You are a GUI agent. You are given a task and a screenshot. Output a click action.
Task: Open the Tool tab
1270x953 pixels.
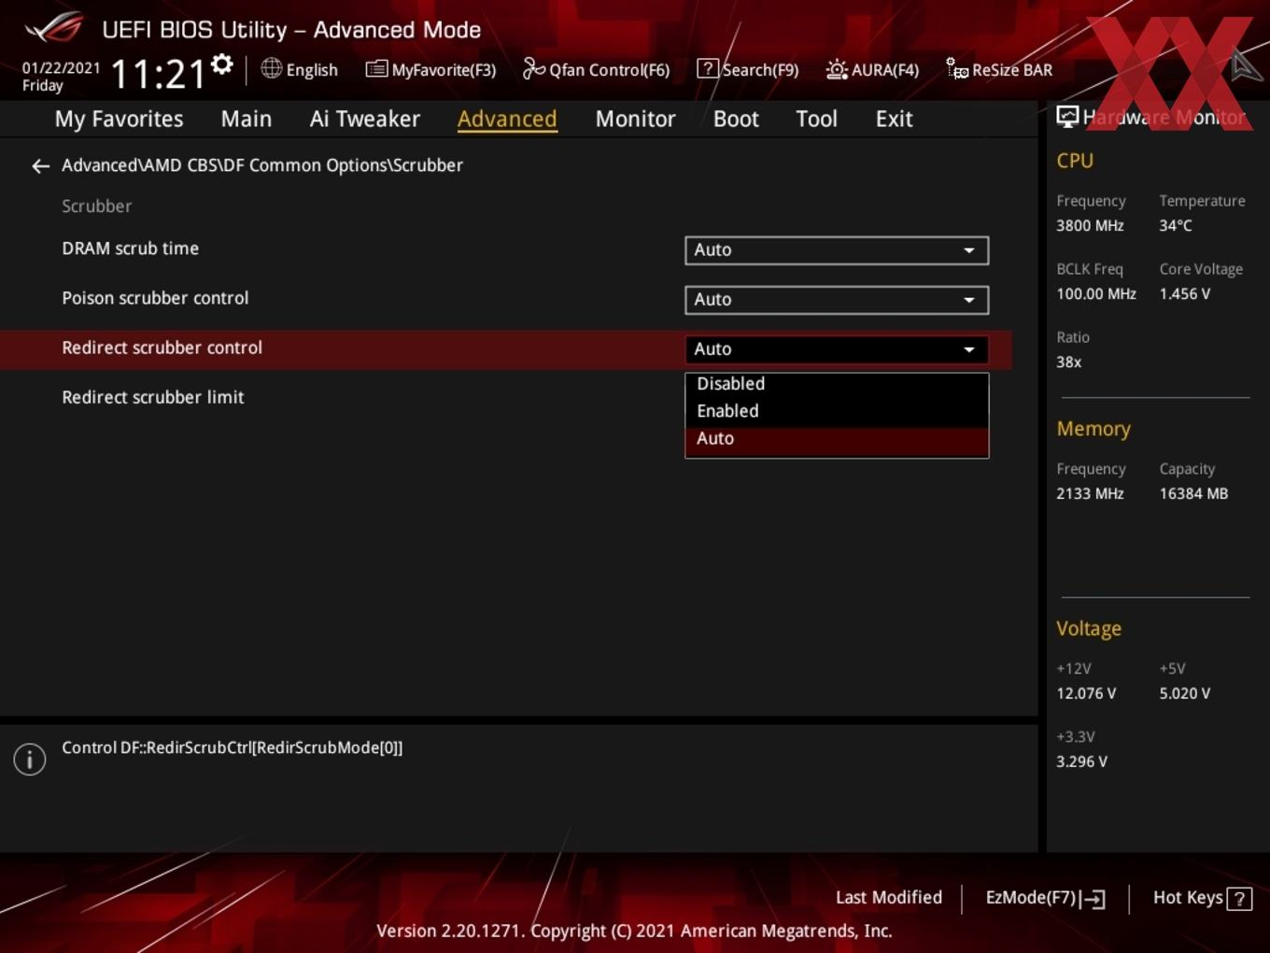click(816, 119)
